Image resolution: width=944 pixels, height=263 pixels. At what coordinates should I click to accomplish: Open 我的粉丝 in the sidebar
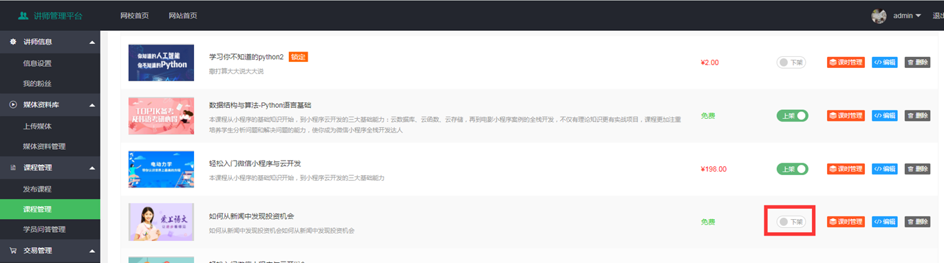[37, 84]
